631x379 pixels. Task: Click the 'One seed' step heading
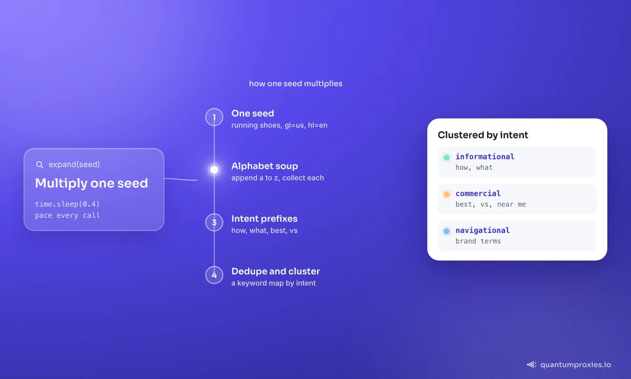click(x=252, y=113)
